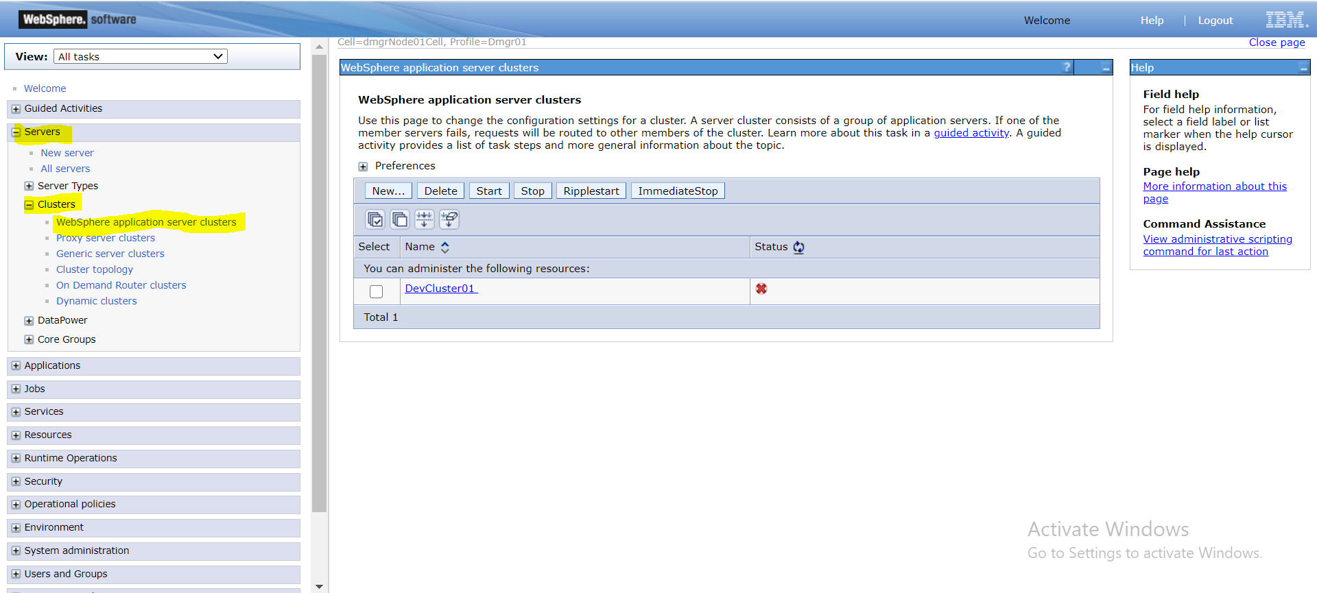
Task: Check the DevCluster01 checkbox
Action: click(376, 291)
